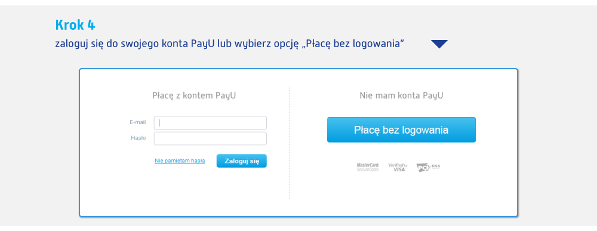
Task: Click the PCI DSS badge
Action: pyautogui.click(x=428, y=167)
